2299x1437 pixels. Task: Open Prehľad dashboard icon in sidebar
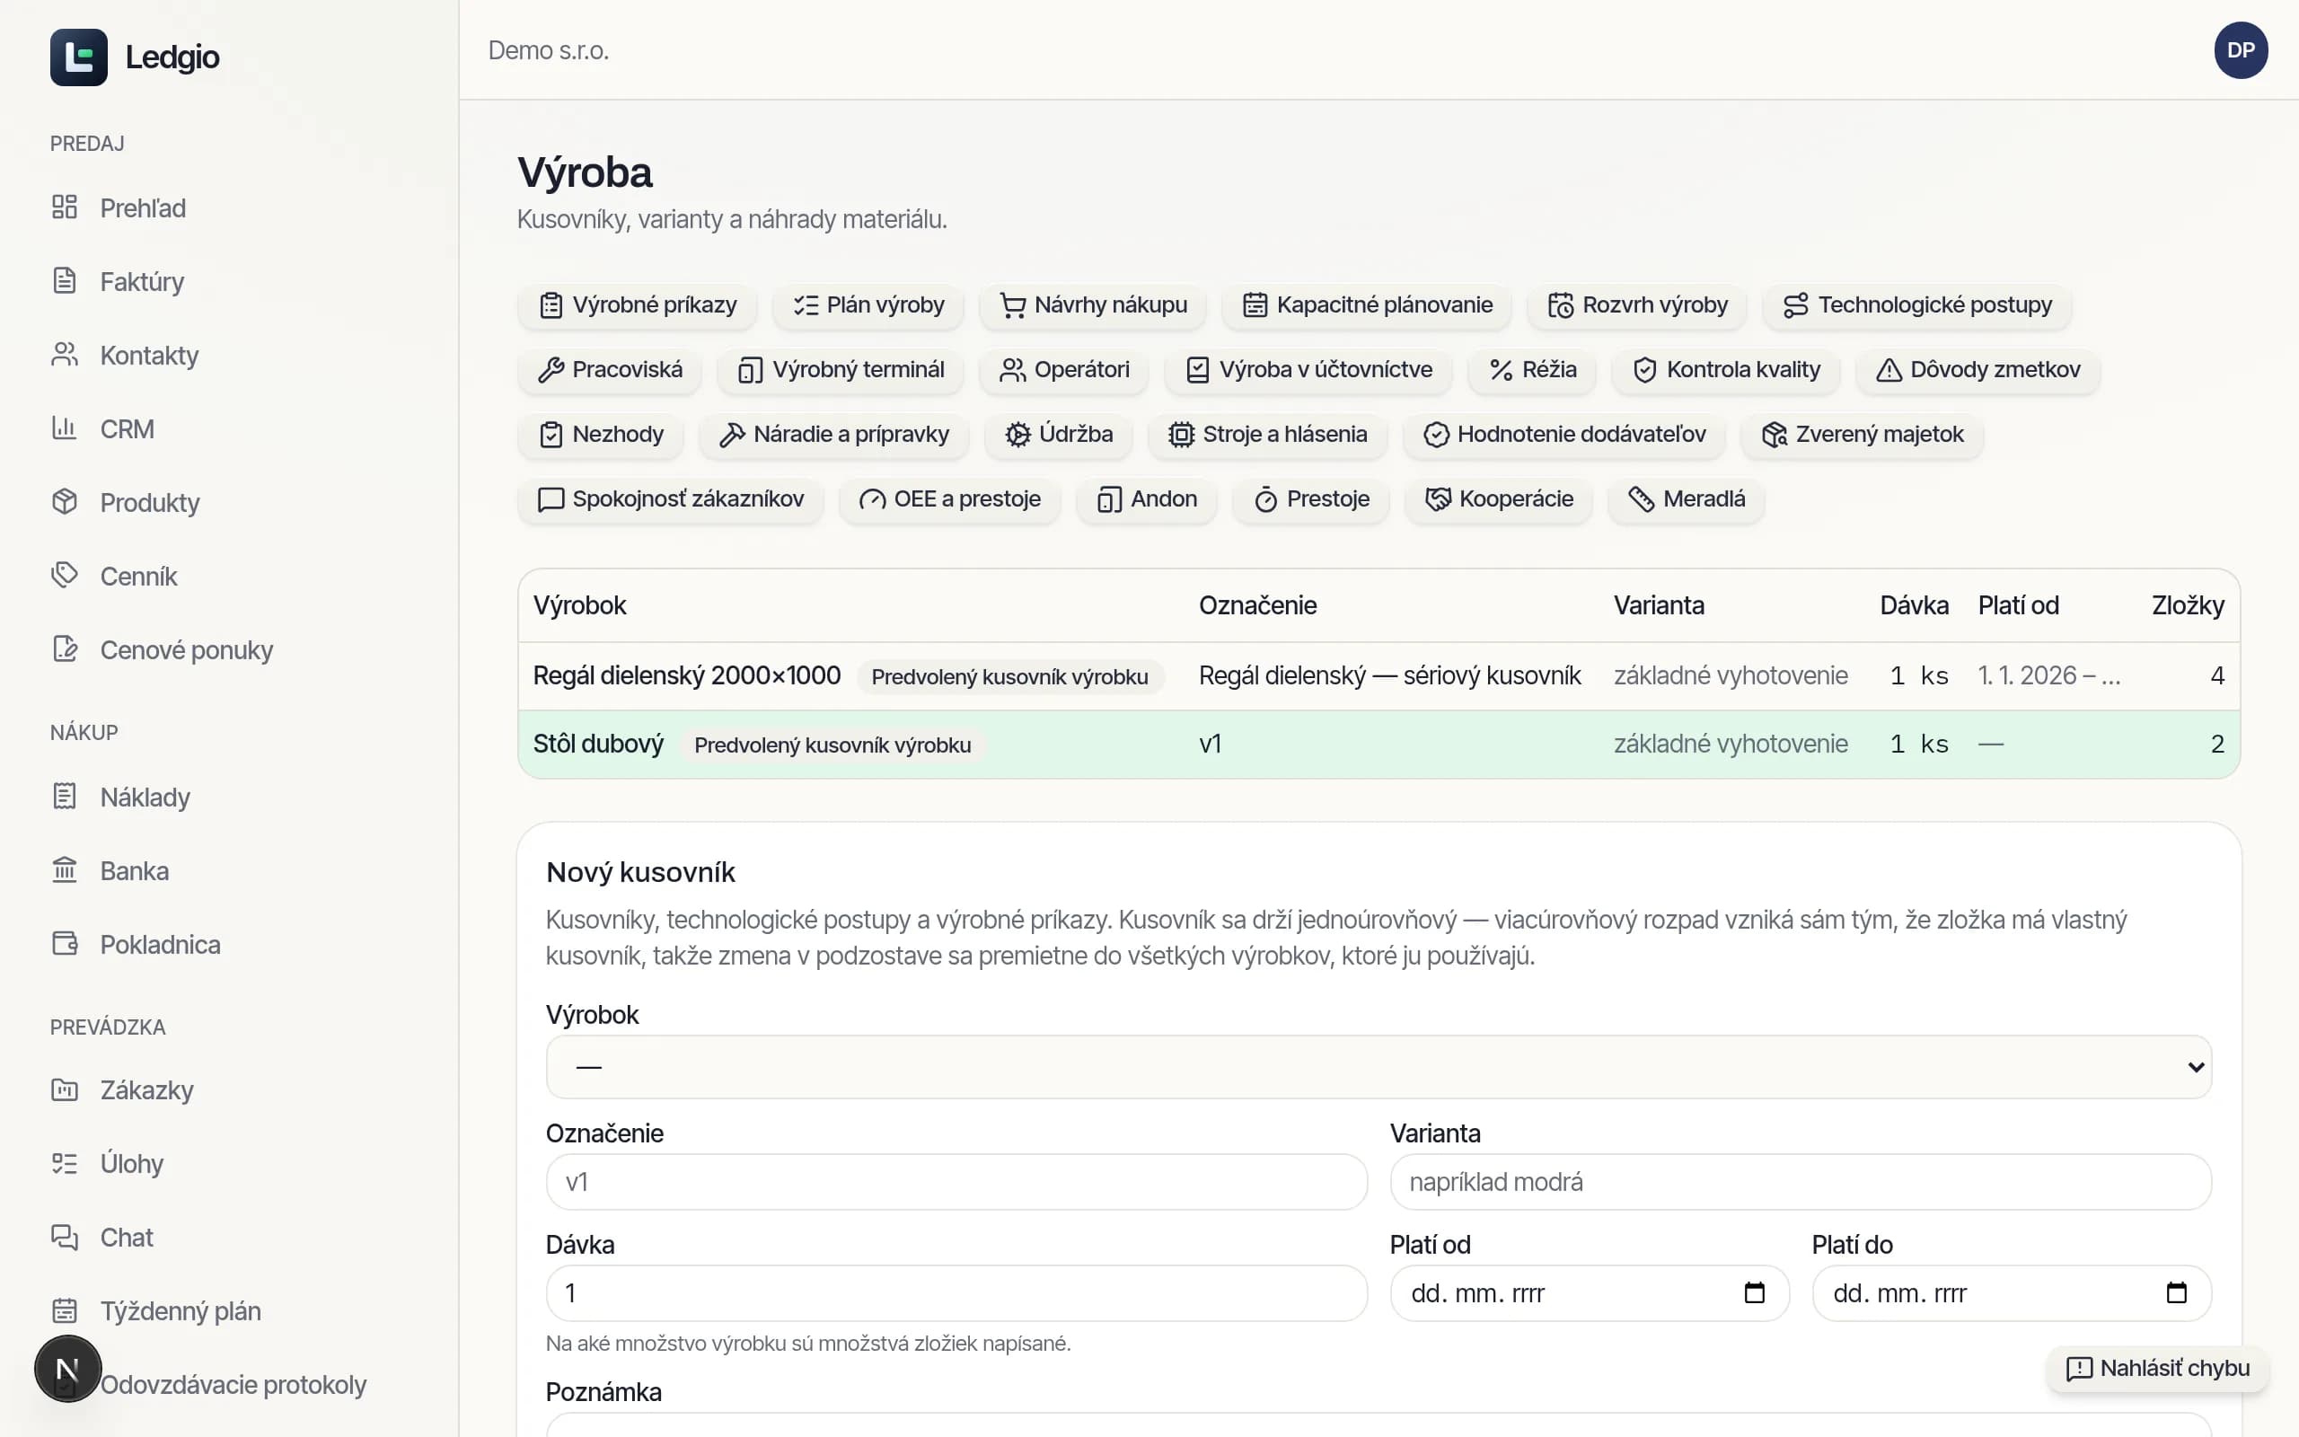point(65,207)
